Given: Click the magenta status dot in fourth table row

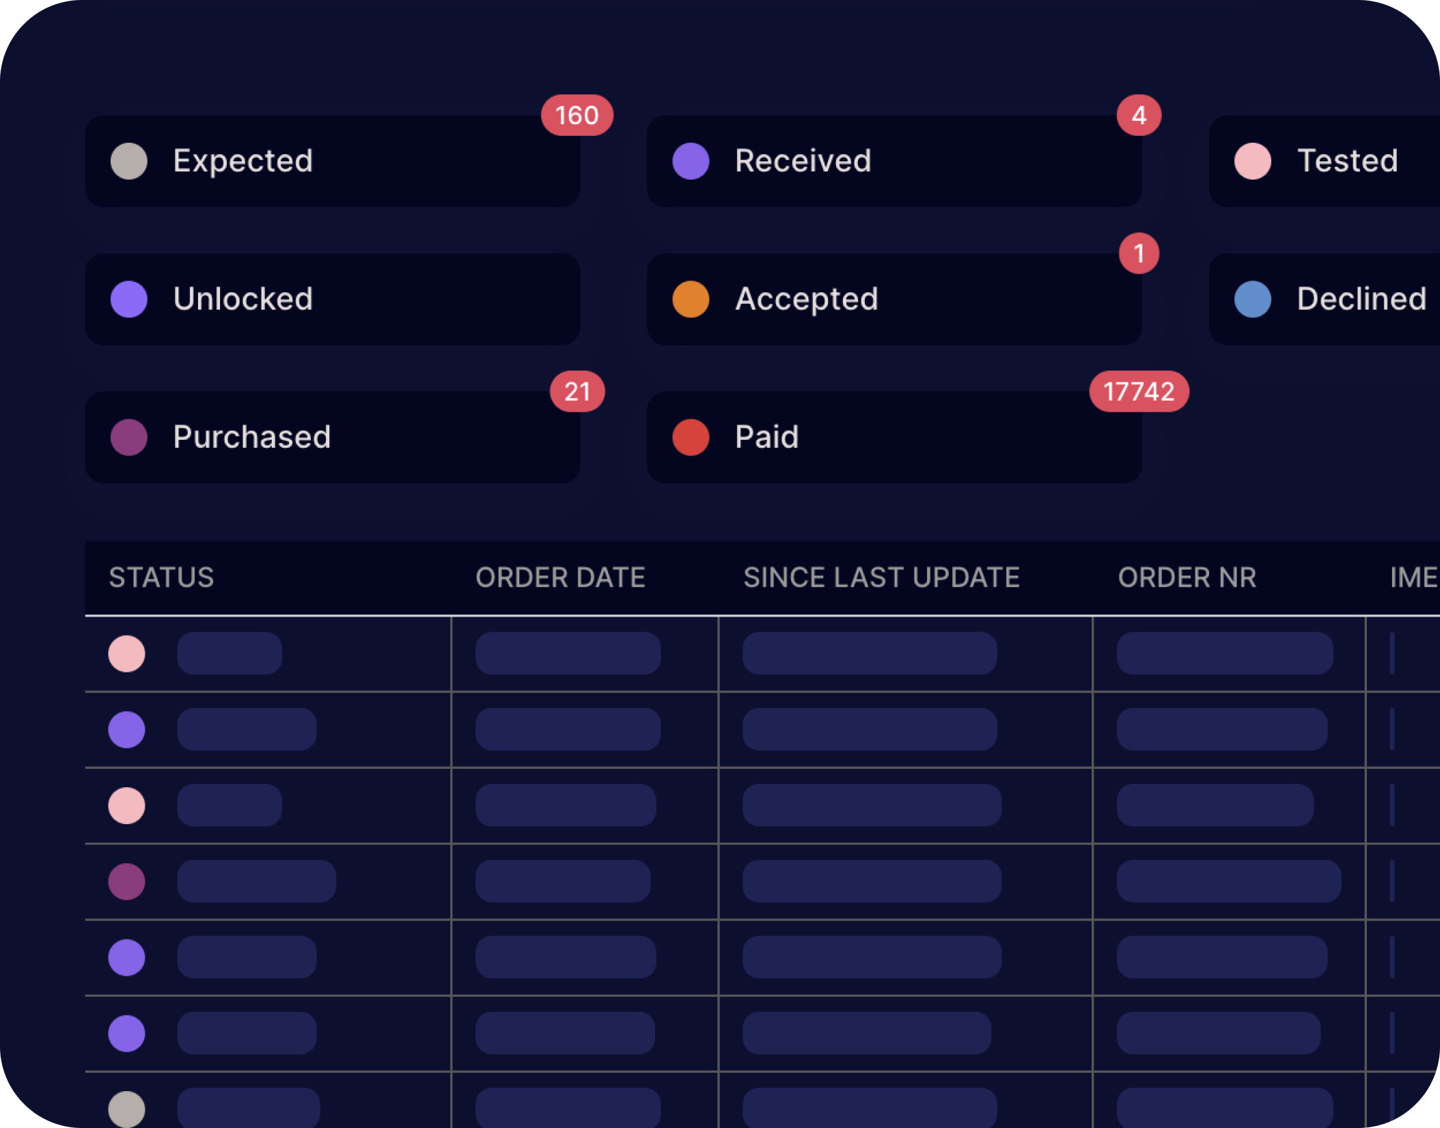Looking at the screenshot, I should pyautogui.click(x=127, y=882).
